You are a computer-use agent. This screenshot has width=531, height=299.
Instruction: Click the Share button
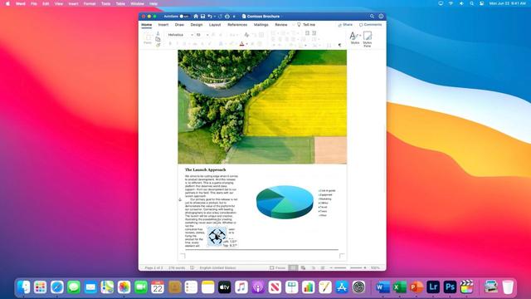click(345, 25)
